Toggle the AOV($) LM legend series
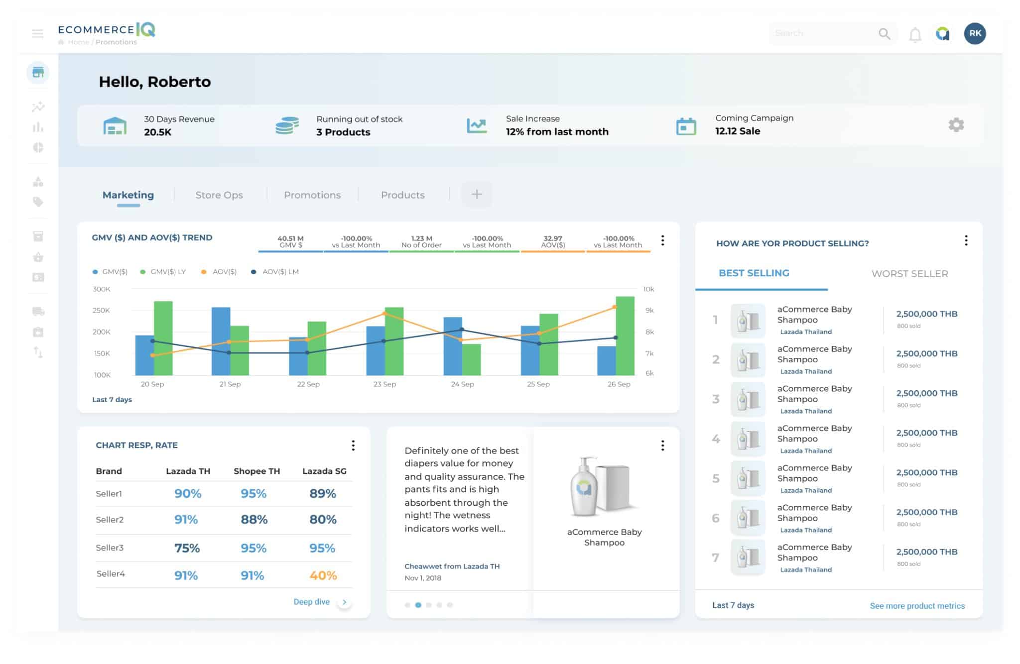 [275, 272]
